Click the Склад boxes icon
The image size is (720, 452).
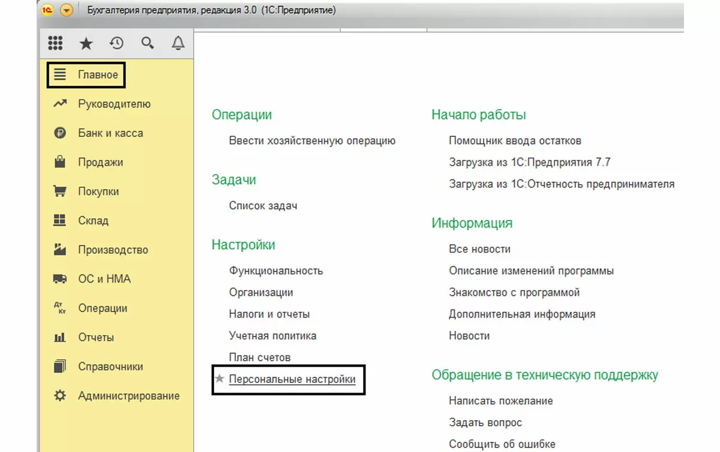coord(60,220)
